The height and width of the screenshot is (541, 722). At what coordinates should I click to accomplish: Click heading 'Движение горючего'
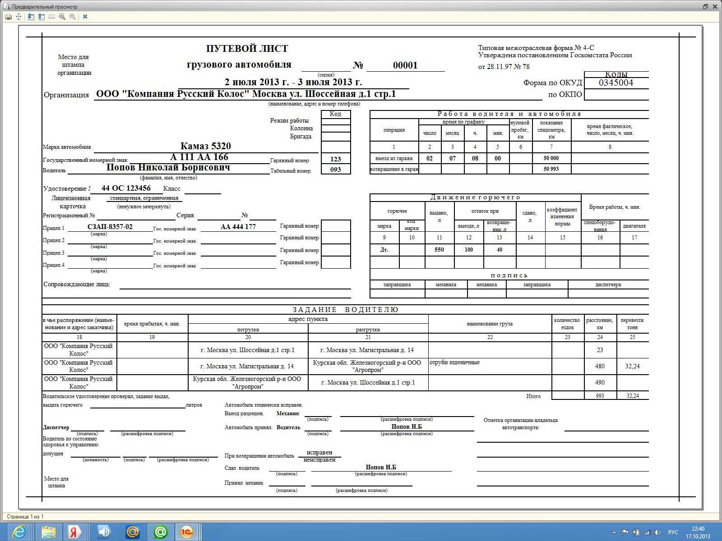click(x=475, y=197)
